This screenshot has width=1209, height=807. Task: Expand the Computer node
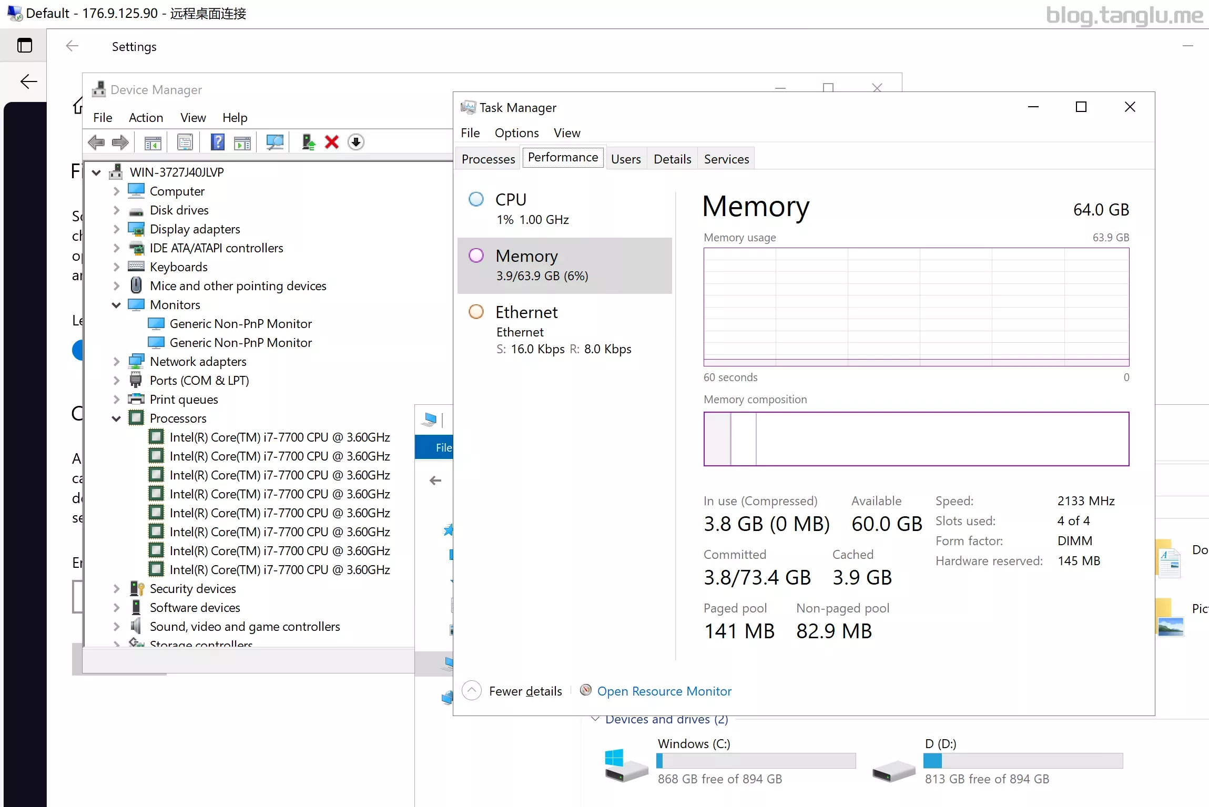point(117,191)
